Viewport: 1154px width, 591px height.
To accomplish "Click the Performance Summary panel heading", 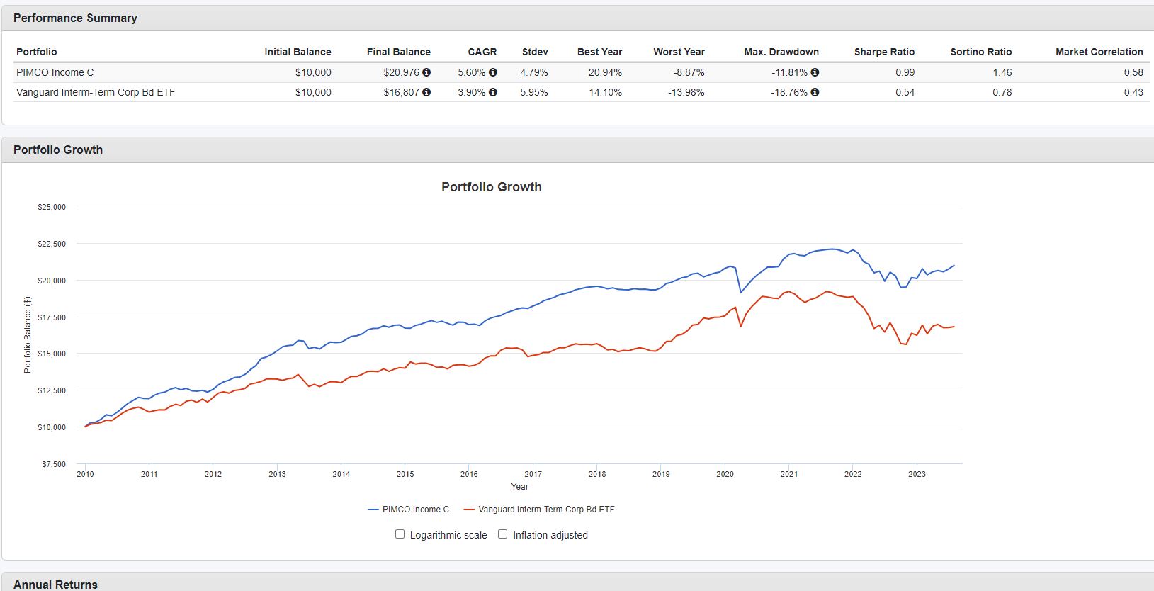I will coord(75,18).
